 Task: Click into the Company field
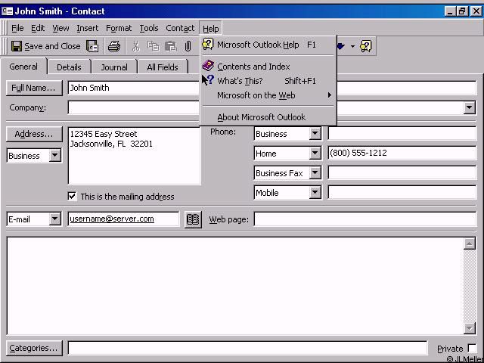click(x=134, y=107)
